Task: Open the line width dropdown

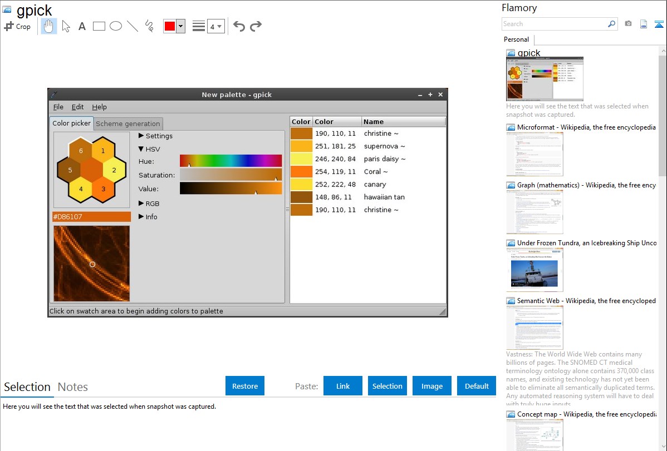Action: (216, 26)
